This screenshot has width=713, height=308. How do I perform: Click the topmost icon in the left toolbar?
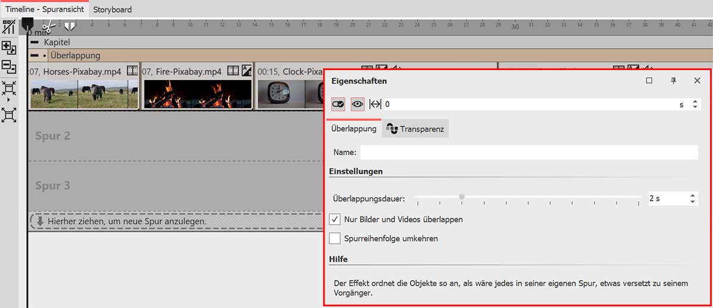9,27
